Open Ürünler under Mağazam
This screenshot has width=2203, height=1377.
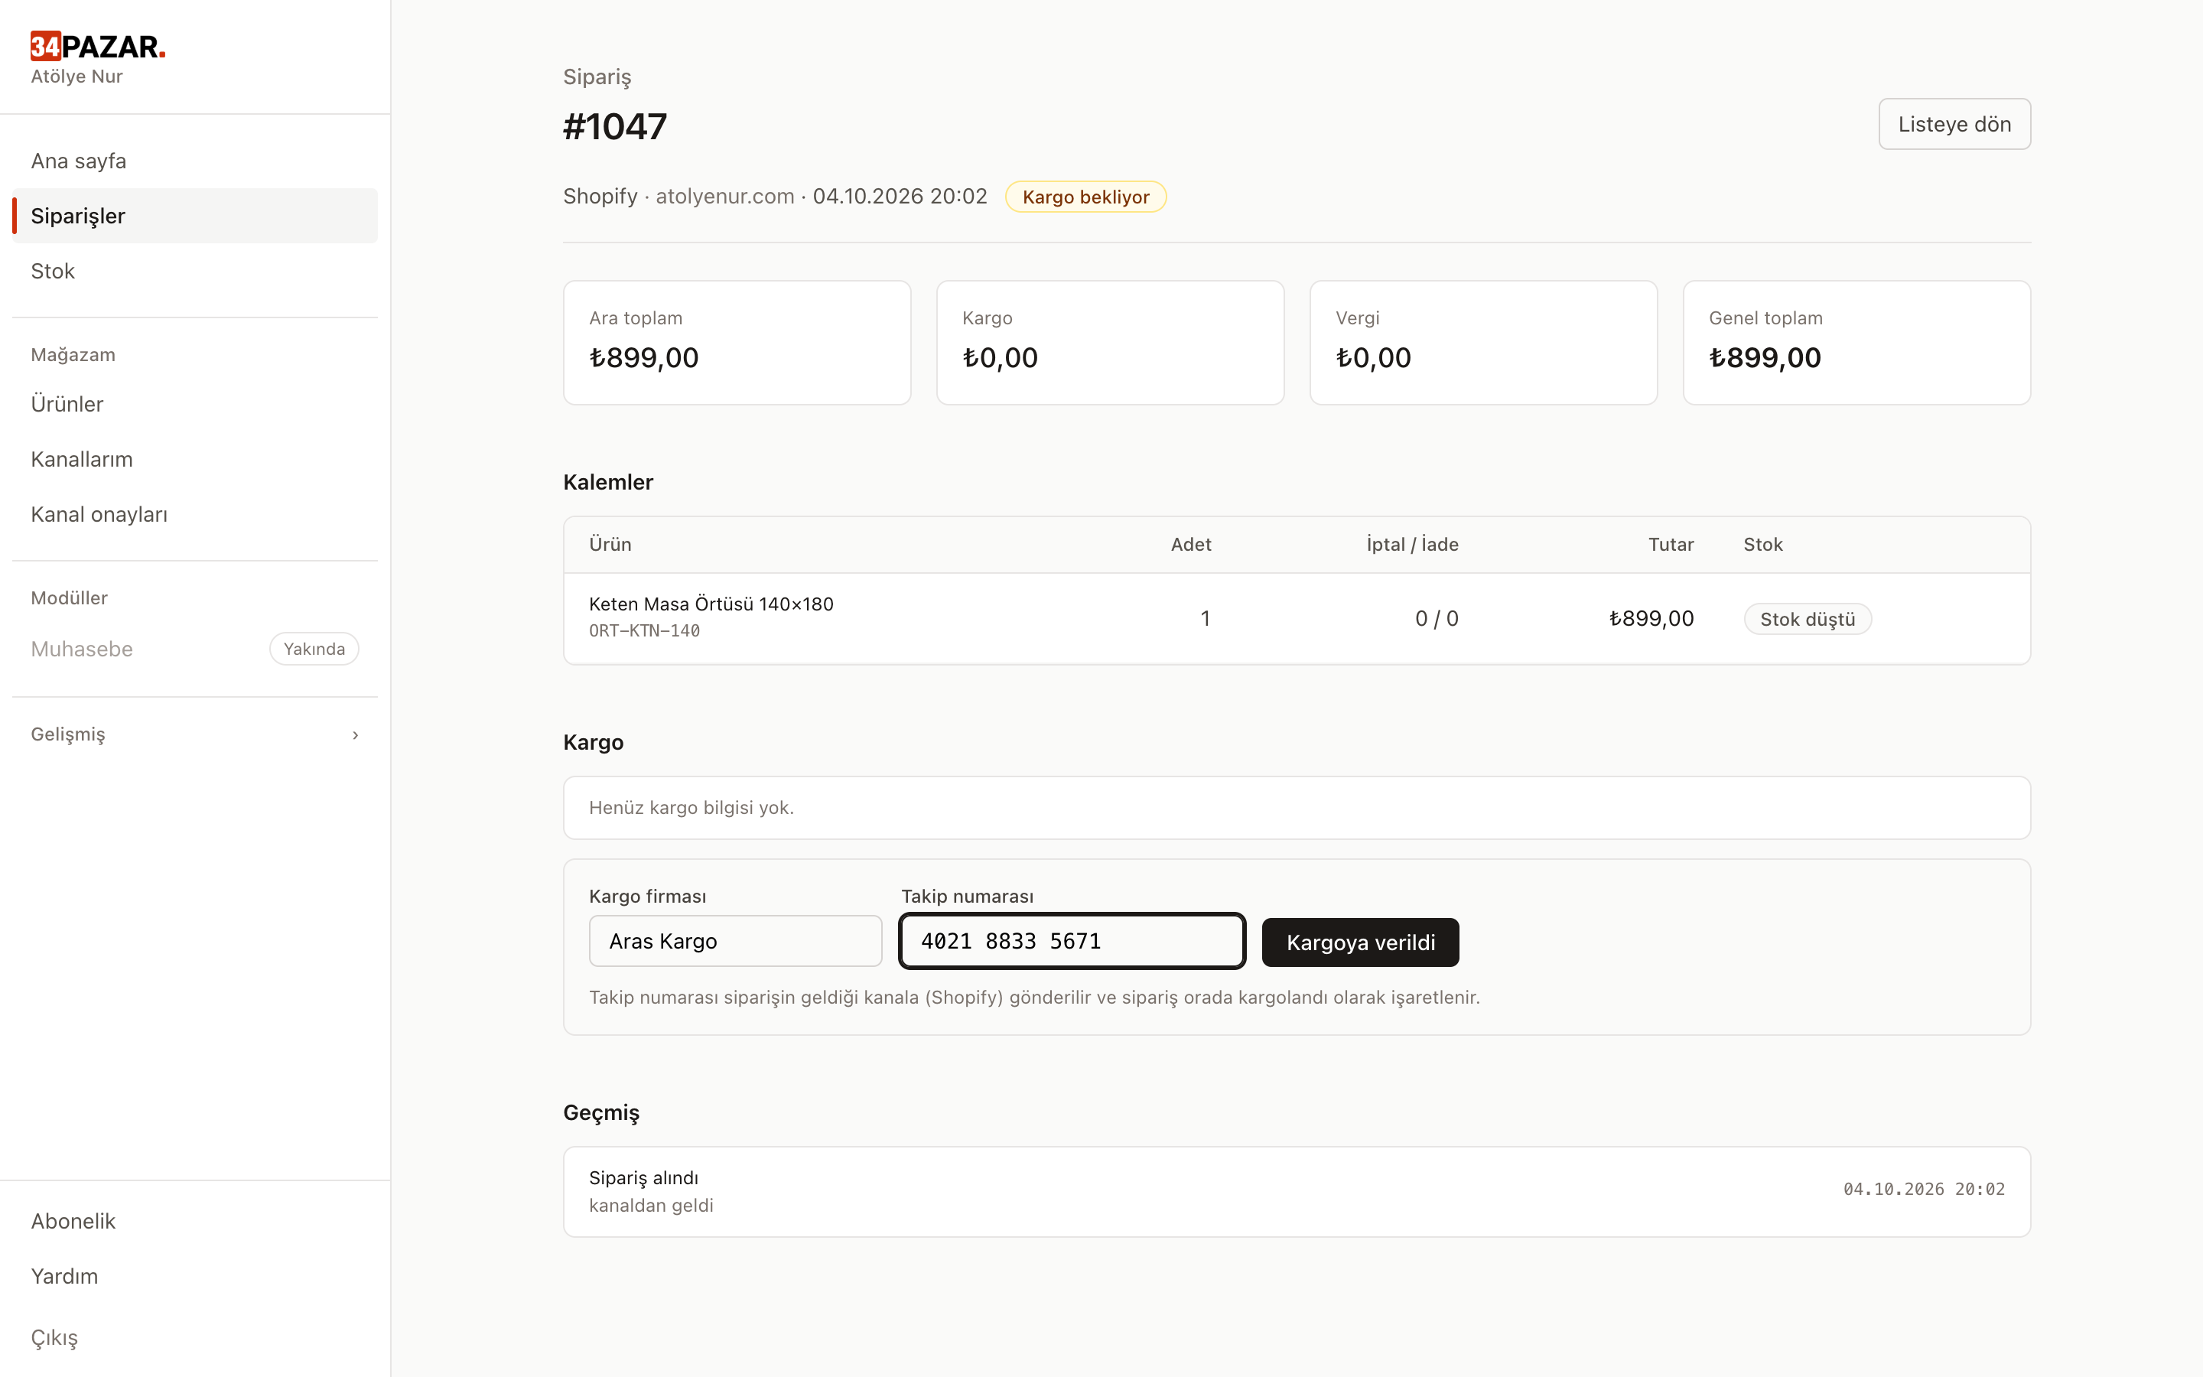click(195, 405)
